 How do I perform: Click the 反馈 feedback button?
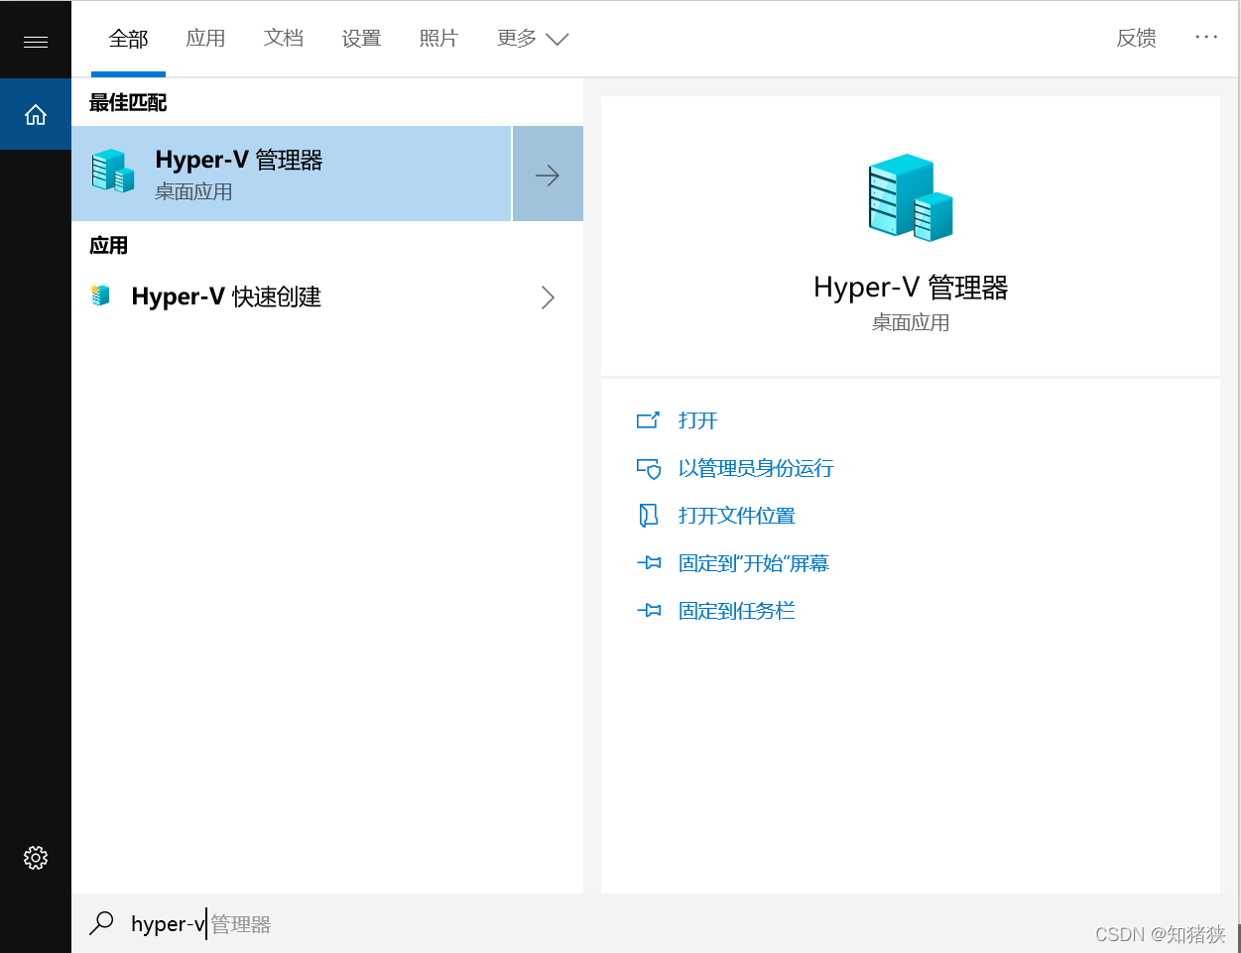point(1136,38)
